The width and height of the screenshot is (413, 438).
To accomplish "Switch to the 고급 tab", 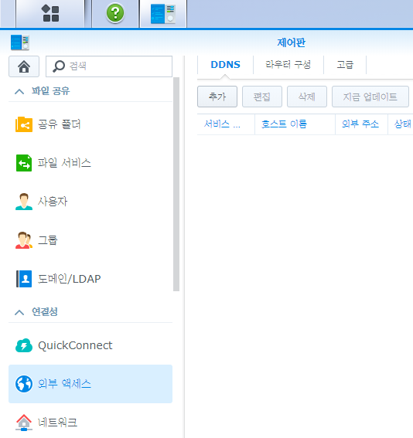I will 345,65.
